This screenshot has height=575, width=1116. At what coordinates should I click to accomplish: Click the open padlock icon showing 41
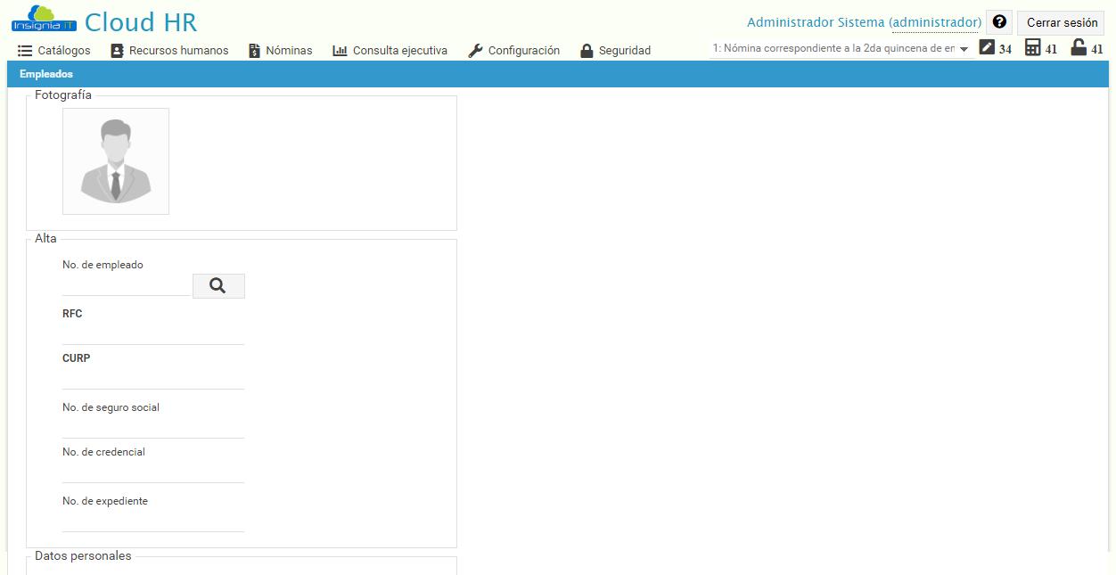[1079, 47]
